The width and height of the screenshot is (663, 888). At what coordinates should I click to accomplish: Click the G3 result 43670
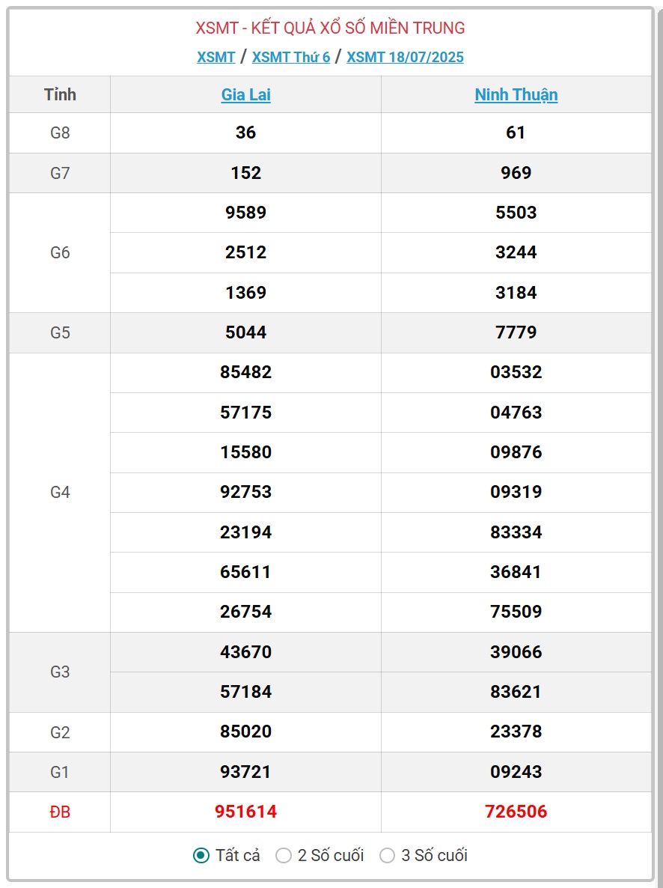click(x=245, y=652)
